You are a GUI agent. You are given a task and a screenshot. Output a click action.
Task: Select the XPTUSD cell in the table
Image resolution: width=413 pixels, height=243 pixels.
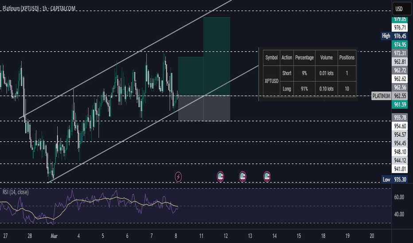[271, 81]
